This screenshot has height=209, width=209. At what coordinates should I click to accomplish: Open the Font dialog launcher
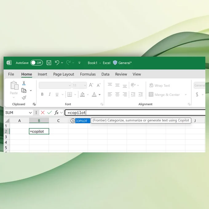pos(102,104)
